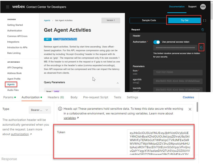
Task: Click the /v1/agents/activities endpoint path
Action: (x=65, y=39)
